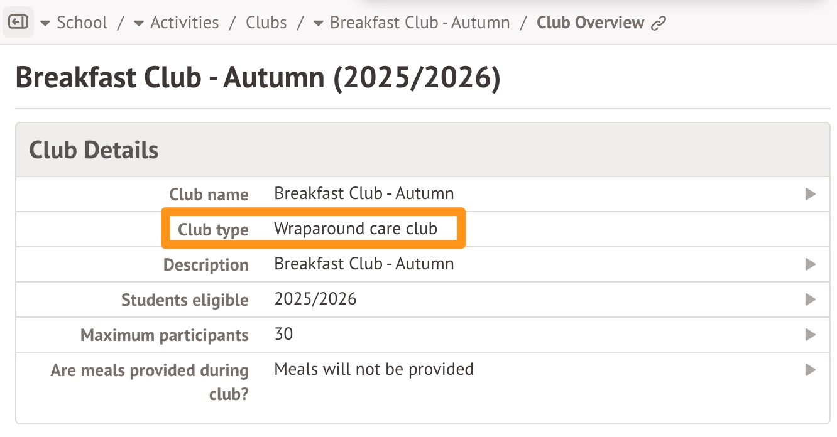Image resolution: width=837 pixels, height=437 pixels.
Task: Click the Club Details section header
Action: [x=94, y=150]
